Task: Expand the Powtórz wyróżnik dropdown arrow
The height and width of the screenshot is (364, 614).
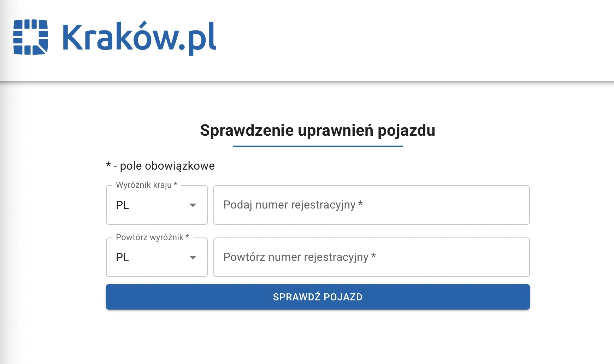Action: pos(193,258)
